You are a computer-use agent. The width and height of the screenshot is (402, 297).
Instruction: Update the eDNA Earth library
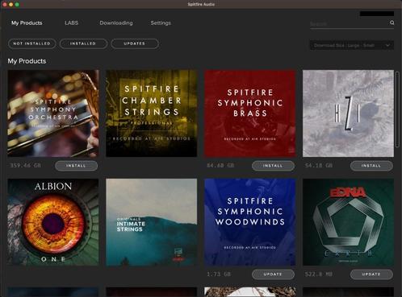[371, 274]
